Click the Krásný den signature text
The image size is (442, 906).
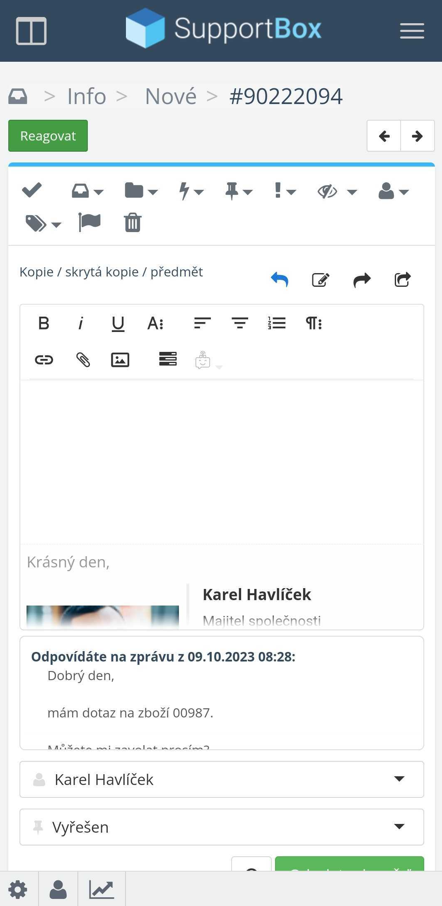[x=68, y=562]
